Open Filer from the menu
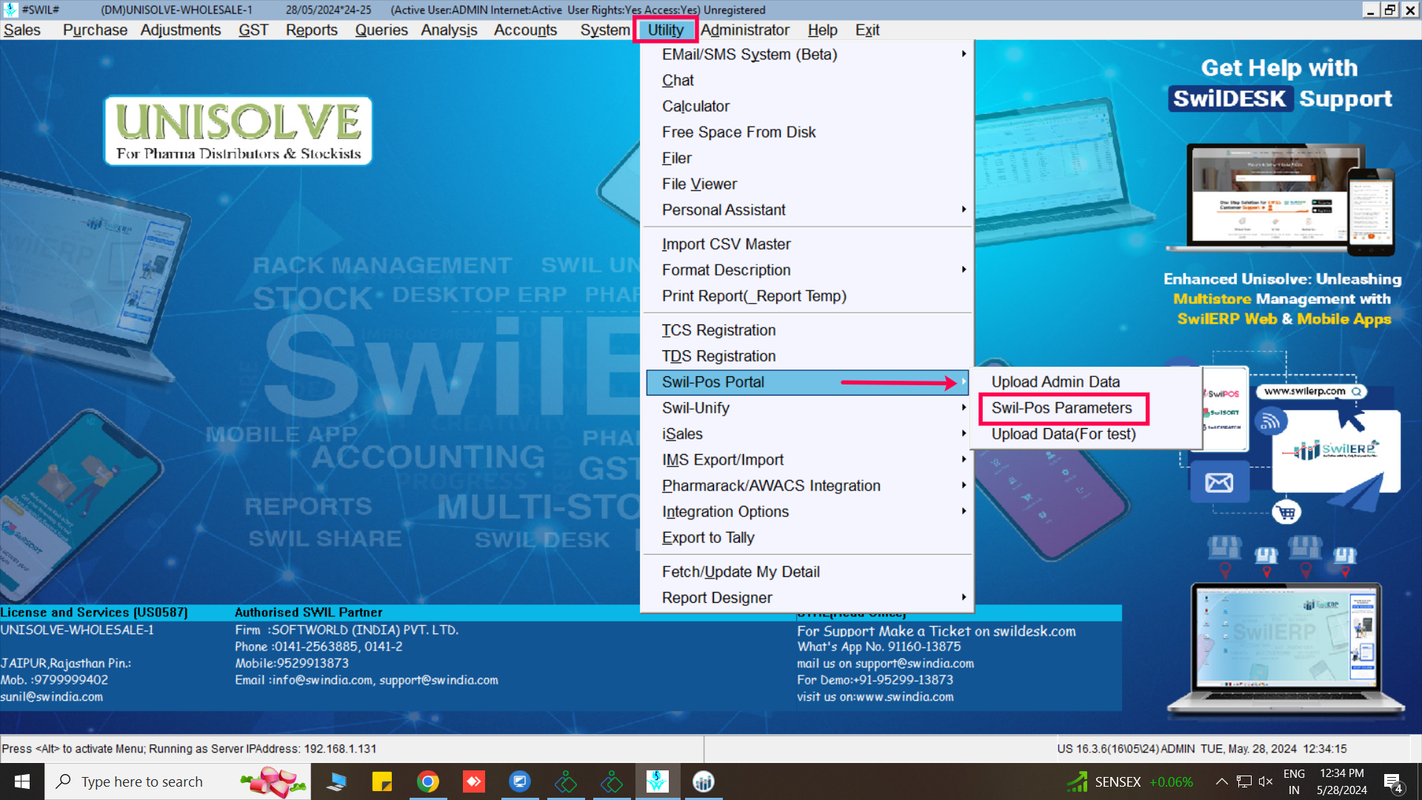The image size is (1422, 800). [807, 158]
